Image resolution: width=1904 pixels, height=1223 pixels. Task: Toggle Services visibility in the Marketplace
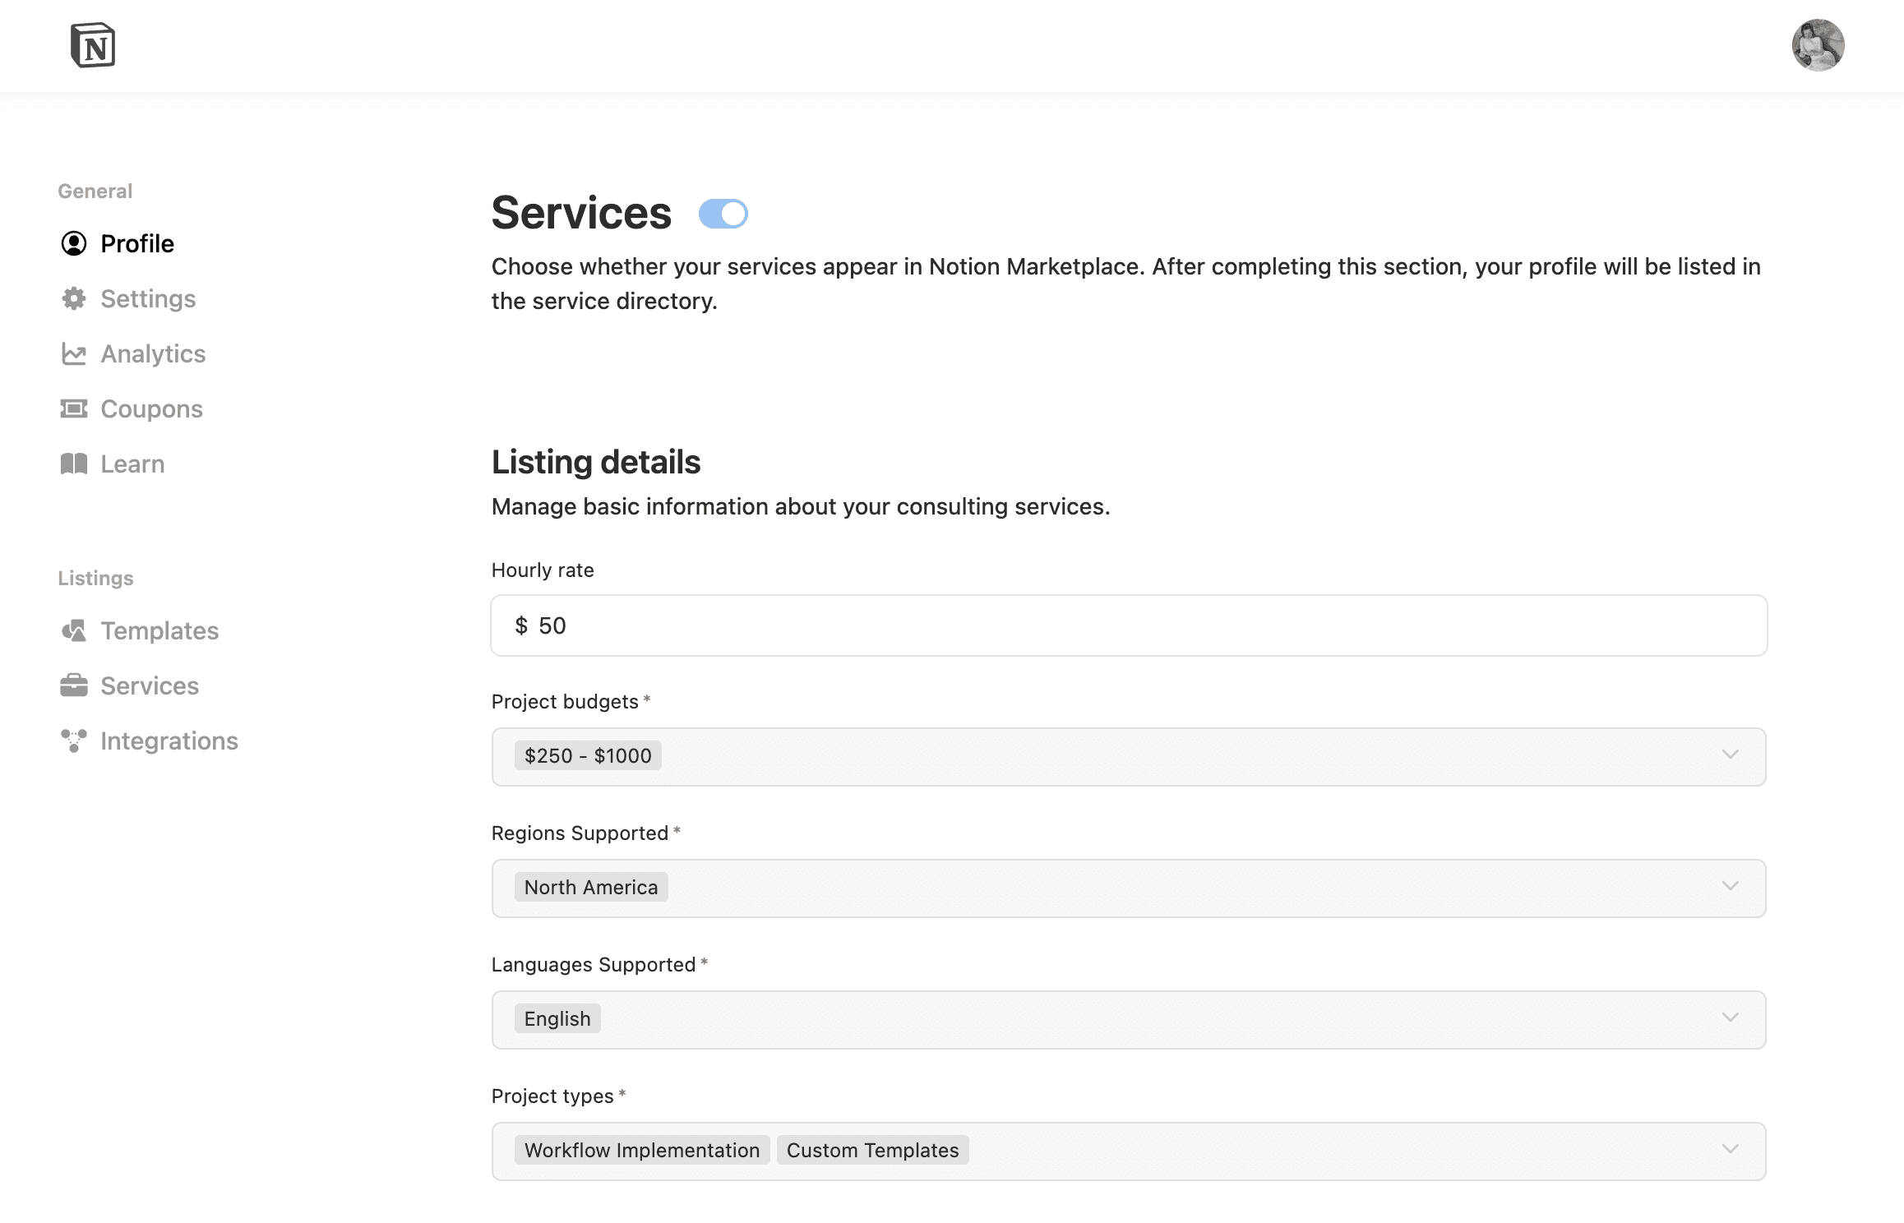[723, 213]
